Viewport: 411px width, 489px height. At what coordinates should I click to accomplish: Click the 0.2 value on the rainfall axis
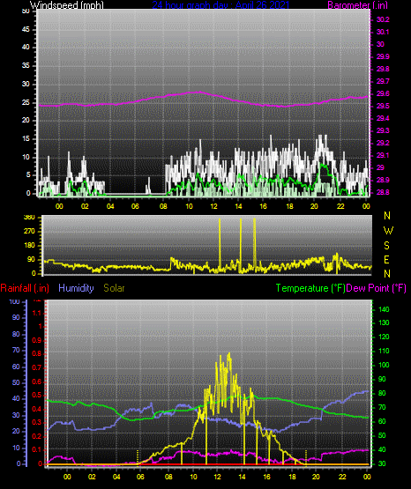(37, 436)
